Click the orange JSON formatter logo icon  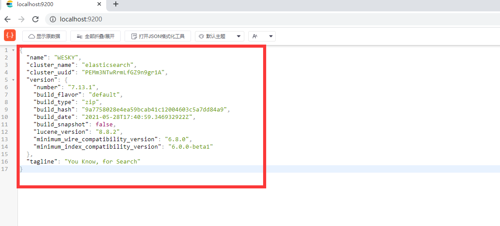click(x=10, y=35)
